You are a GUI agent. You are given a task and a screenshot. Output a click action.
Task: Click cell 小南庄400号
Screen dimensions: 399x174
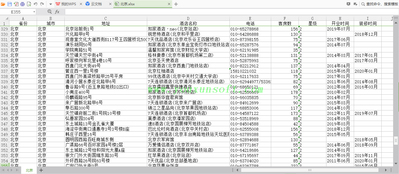point(106,92)
